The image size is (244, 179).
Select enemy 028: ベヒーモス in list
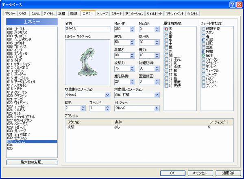click(32, 124)
